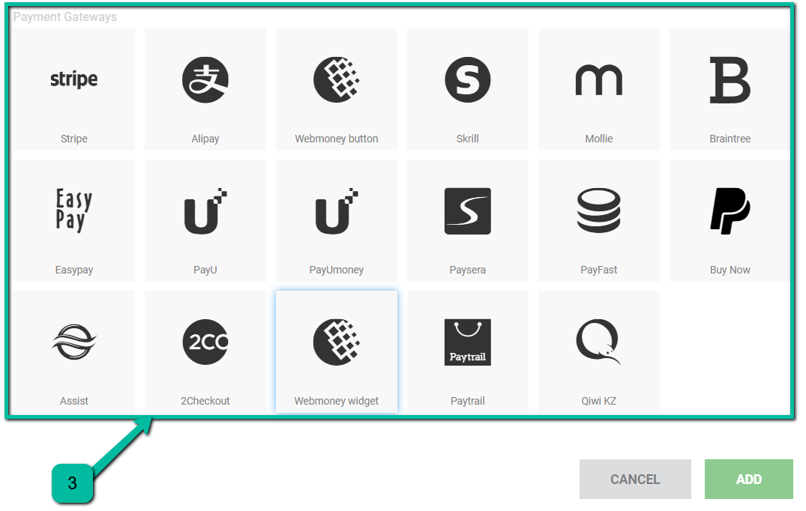Click the 'Easypay' label text
Screen dimensions: 806x511
click(74, 270)
